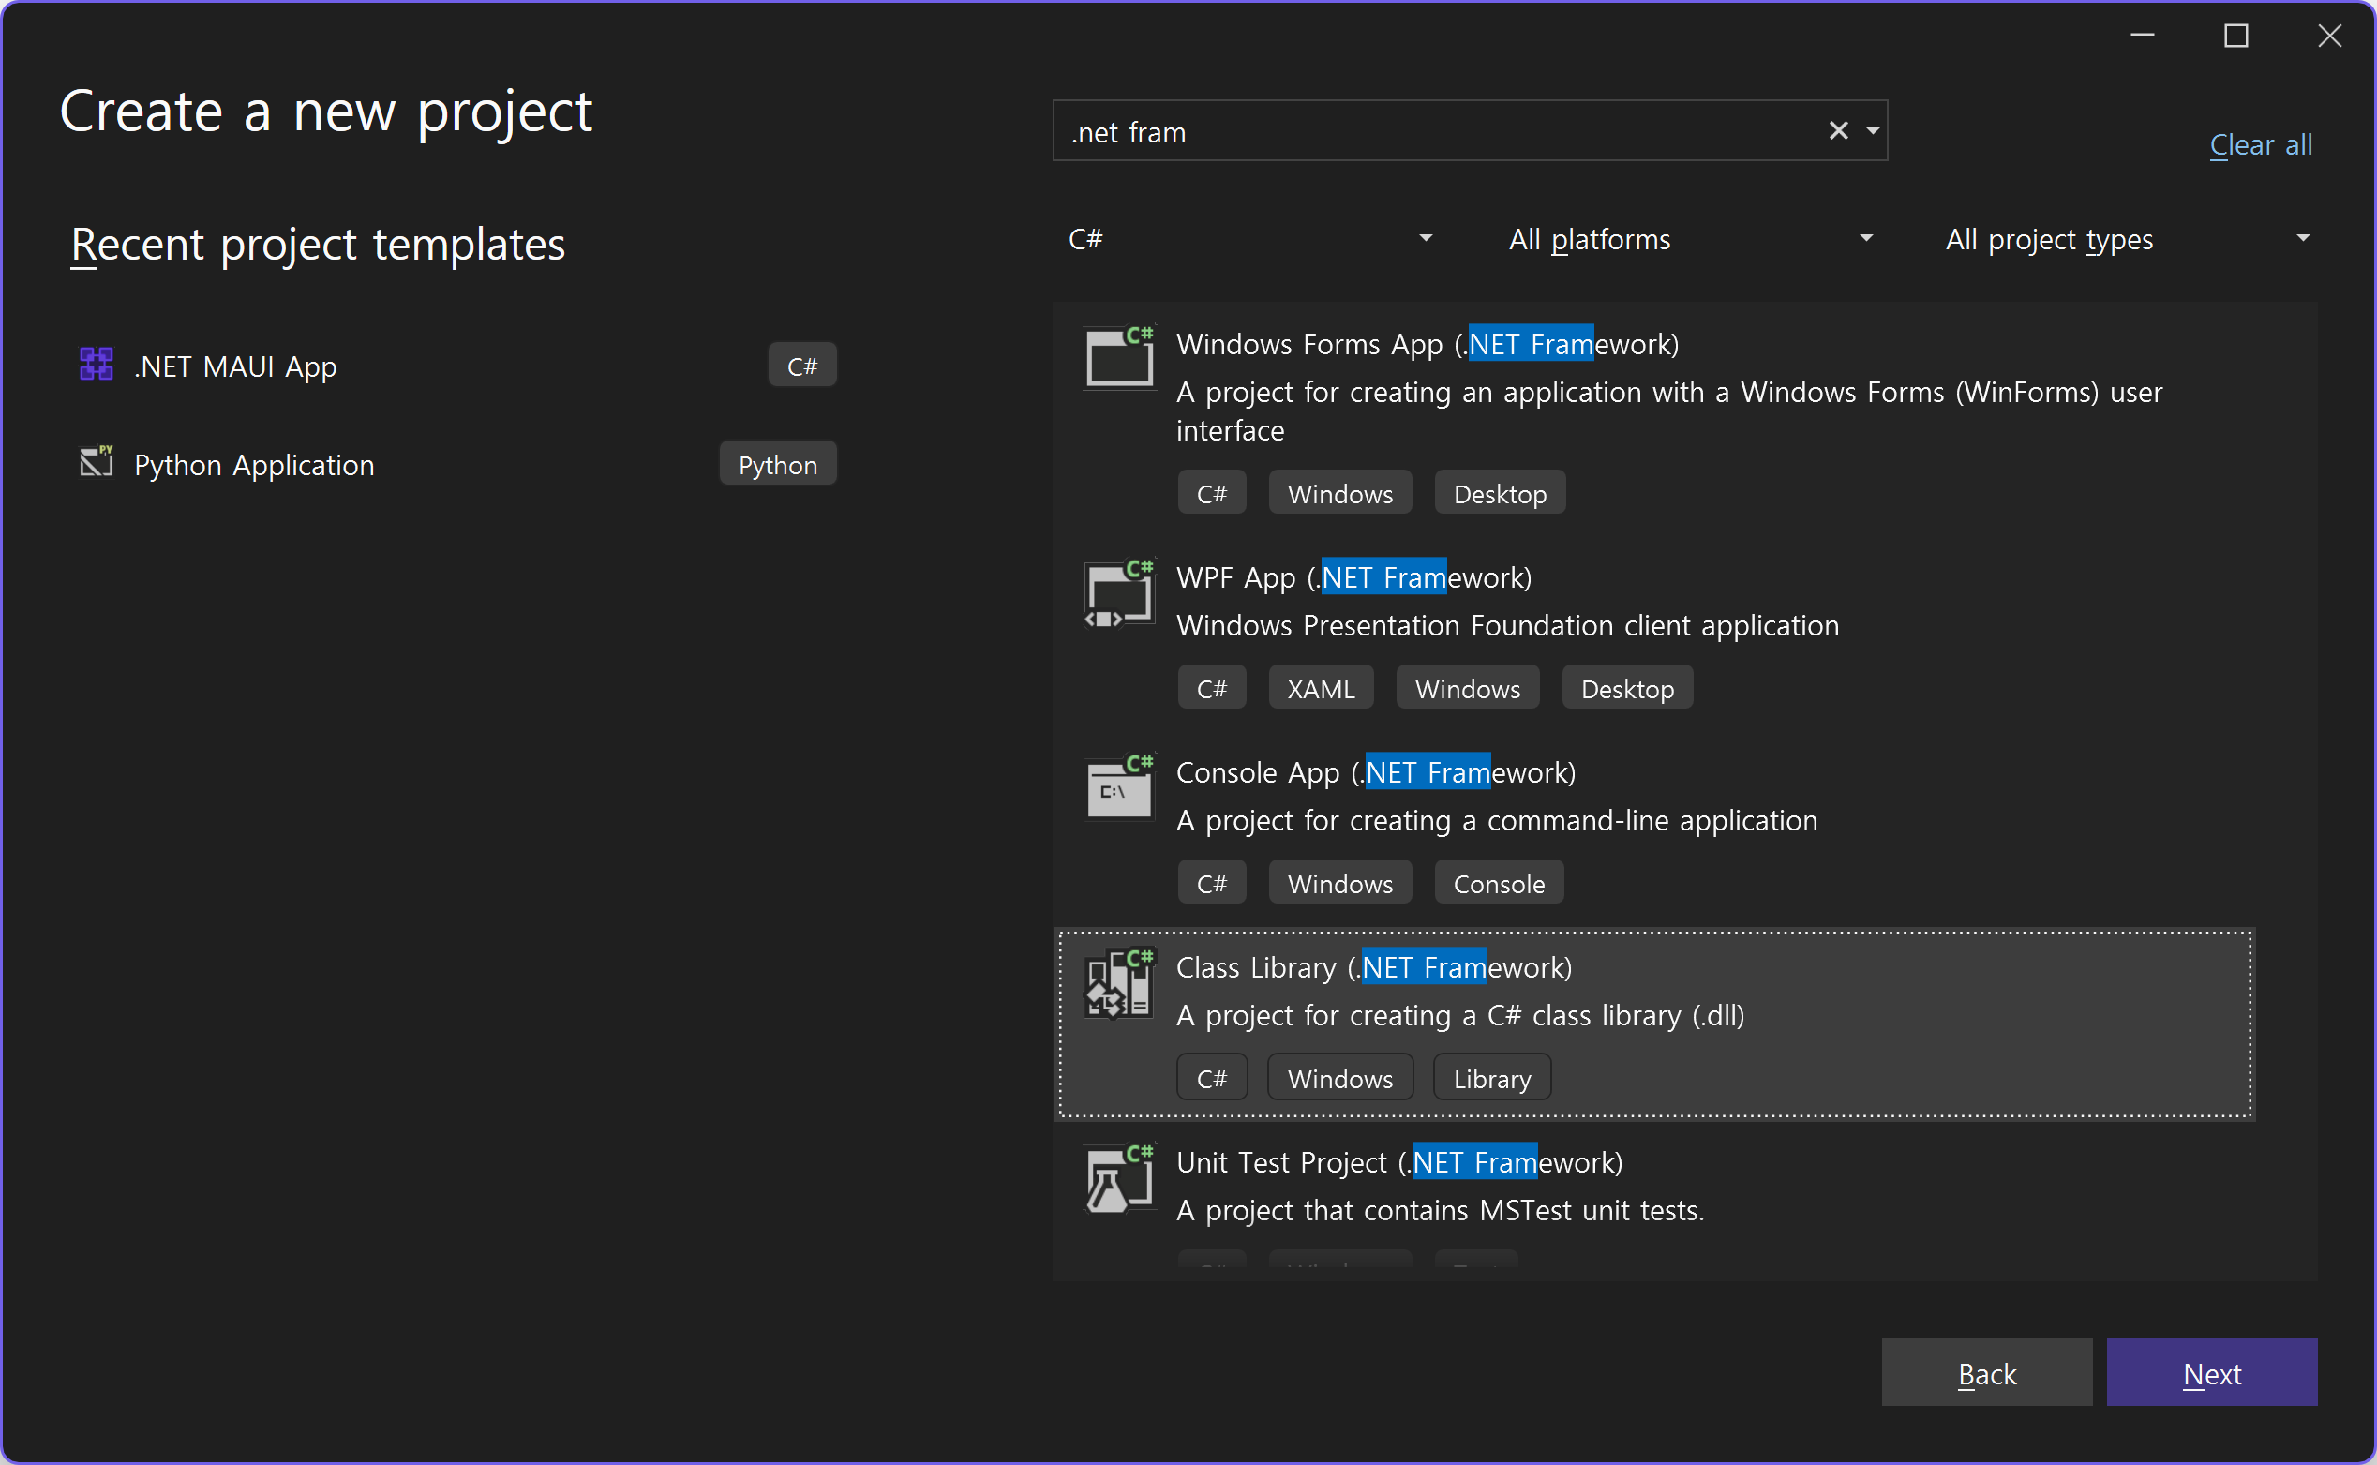Click the Console App template icon
This screenshot has width=2377, height=1465.
(x=1119, y=786)
